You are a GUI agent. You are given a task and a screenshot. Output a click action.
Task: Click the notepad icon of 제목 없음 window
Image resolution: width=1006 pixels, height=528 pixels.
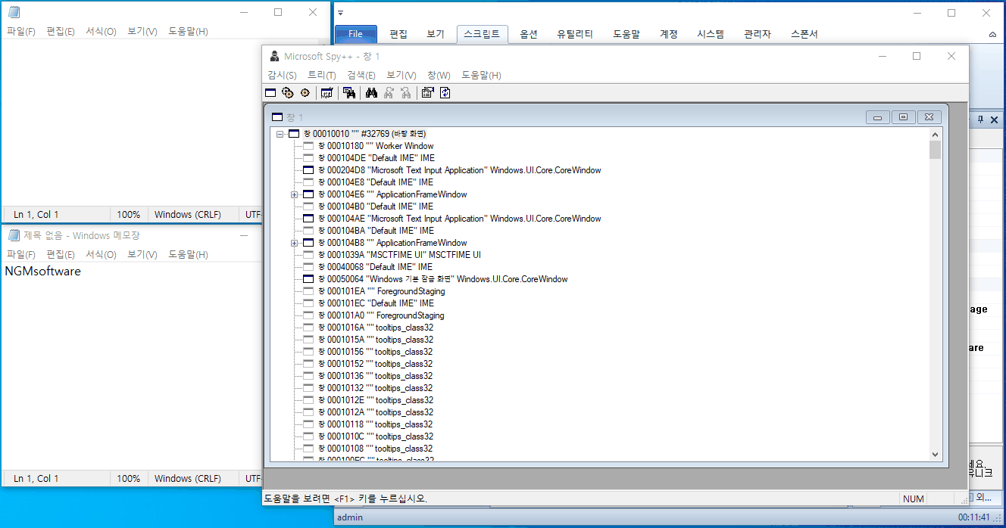(x=14, y=235)
